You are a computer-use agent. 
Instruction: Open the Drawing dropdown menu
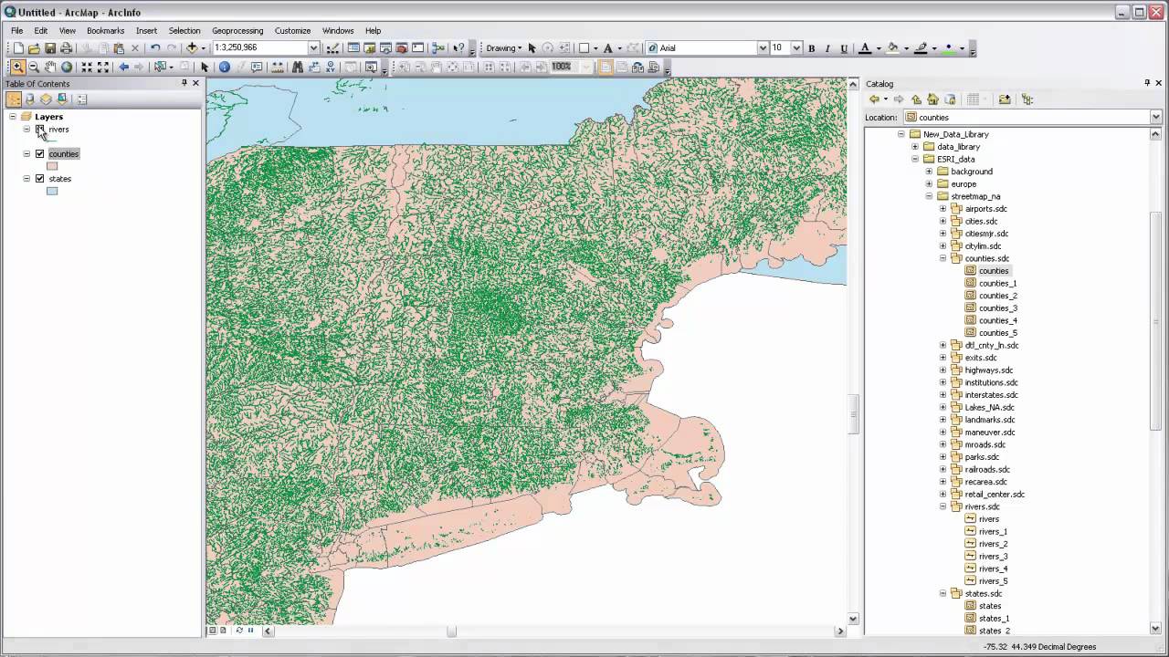click(x=504, y=48)
